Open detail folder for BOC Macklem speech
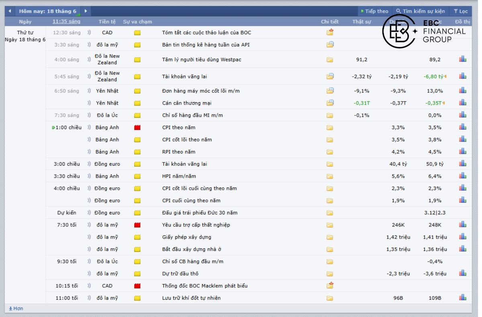This screenshot has width=482, height=317. (x=330, y=286)
